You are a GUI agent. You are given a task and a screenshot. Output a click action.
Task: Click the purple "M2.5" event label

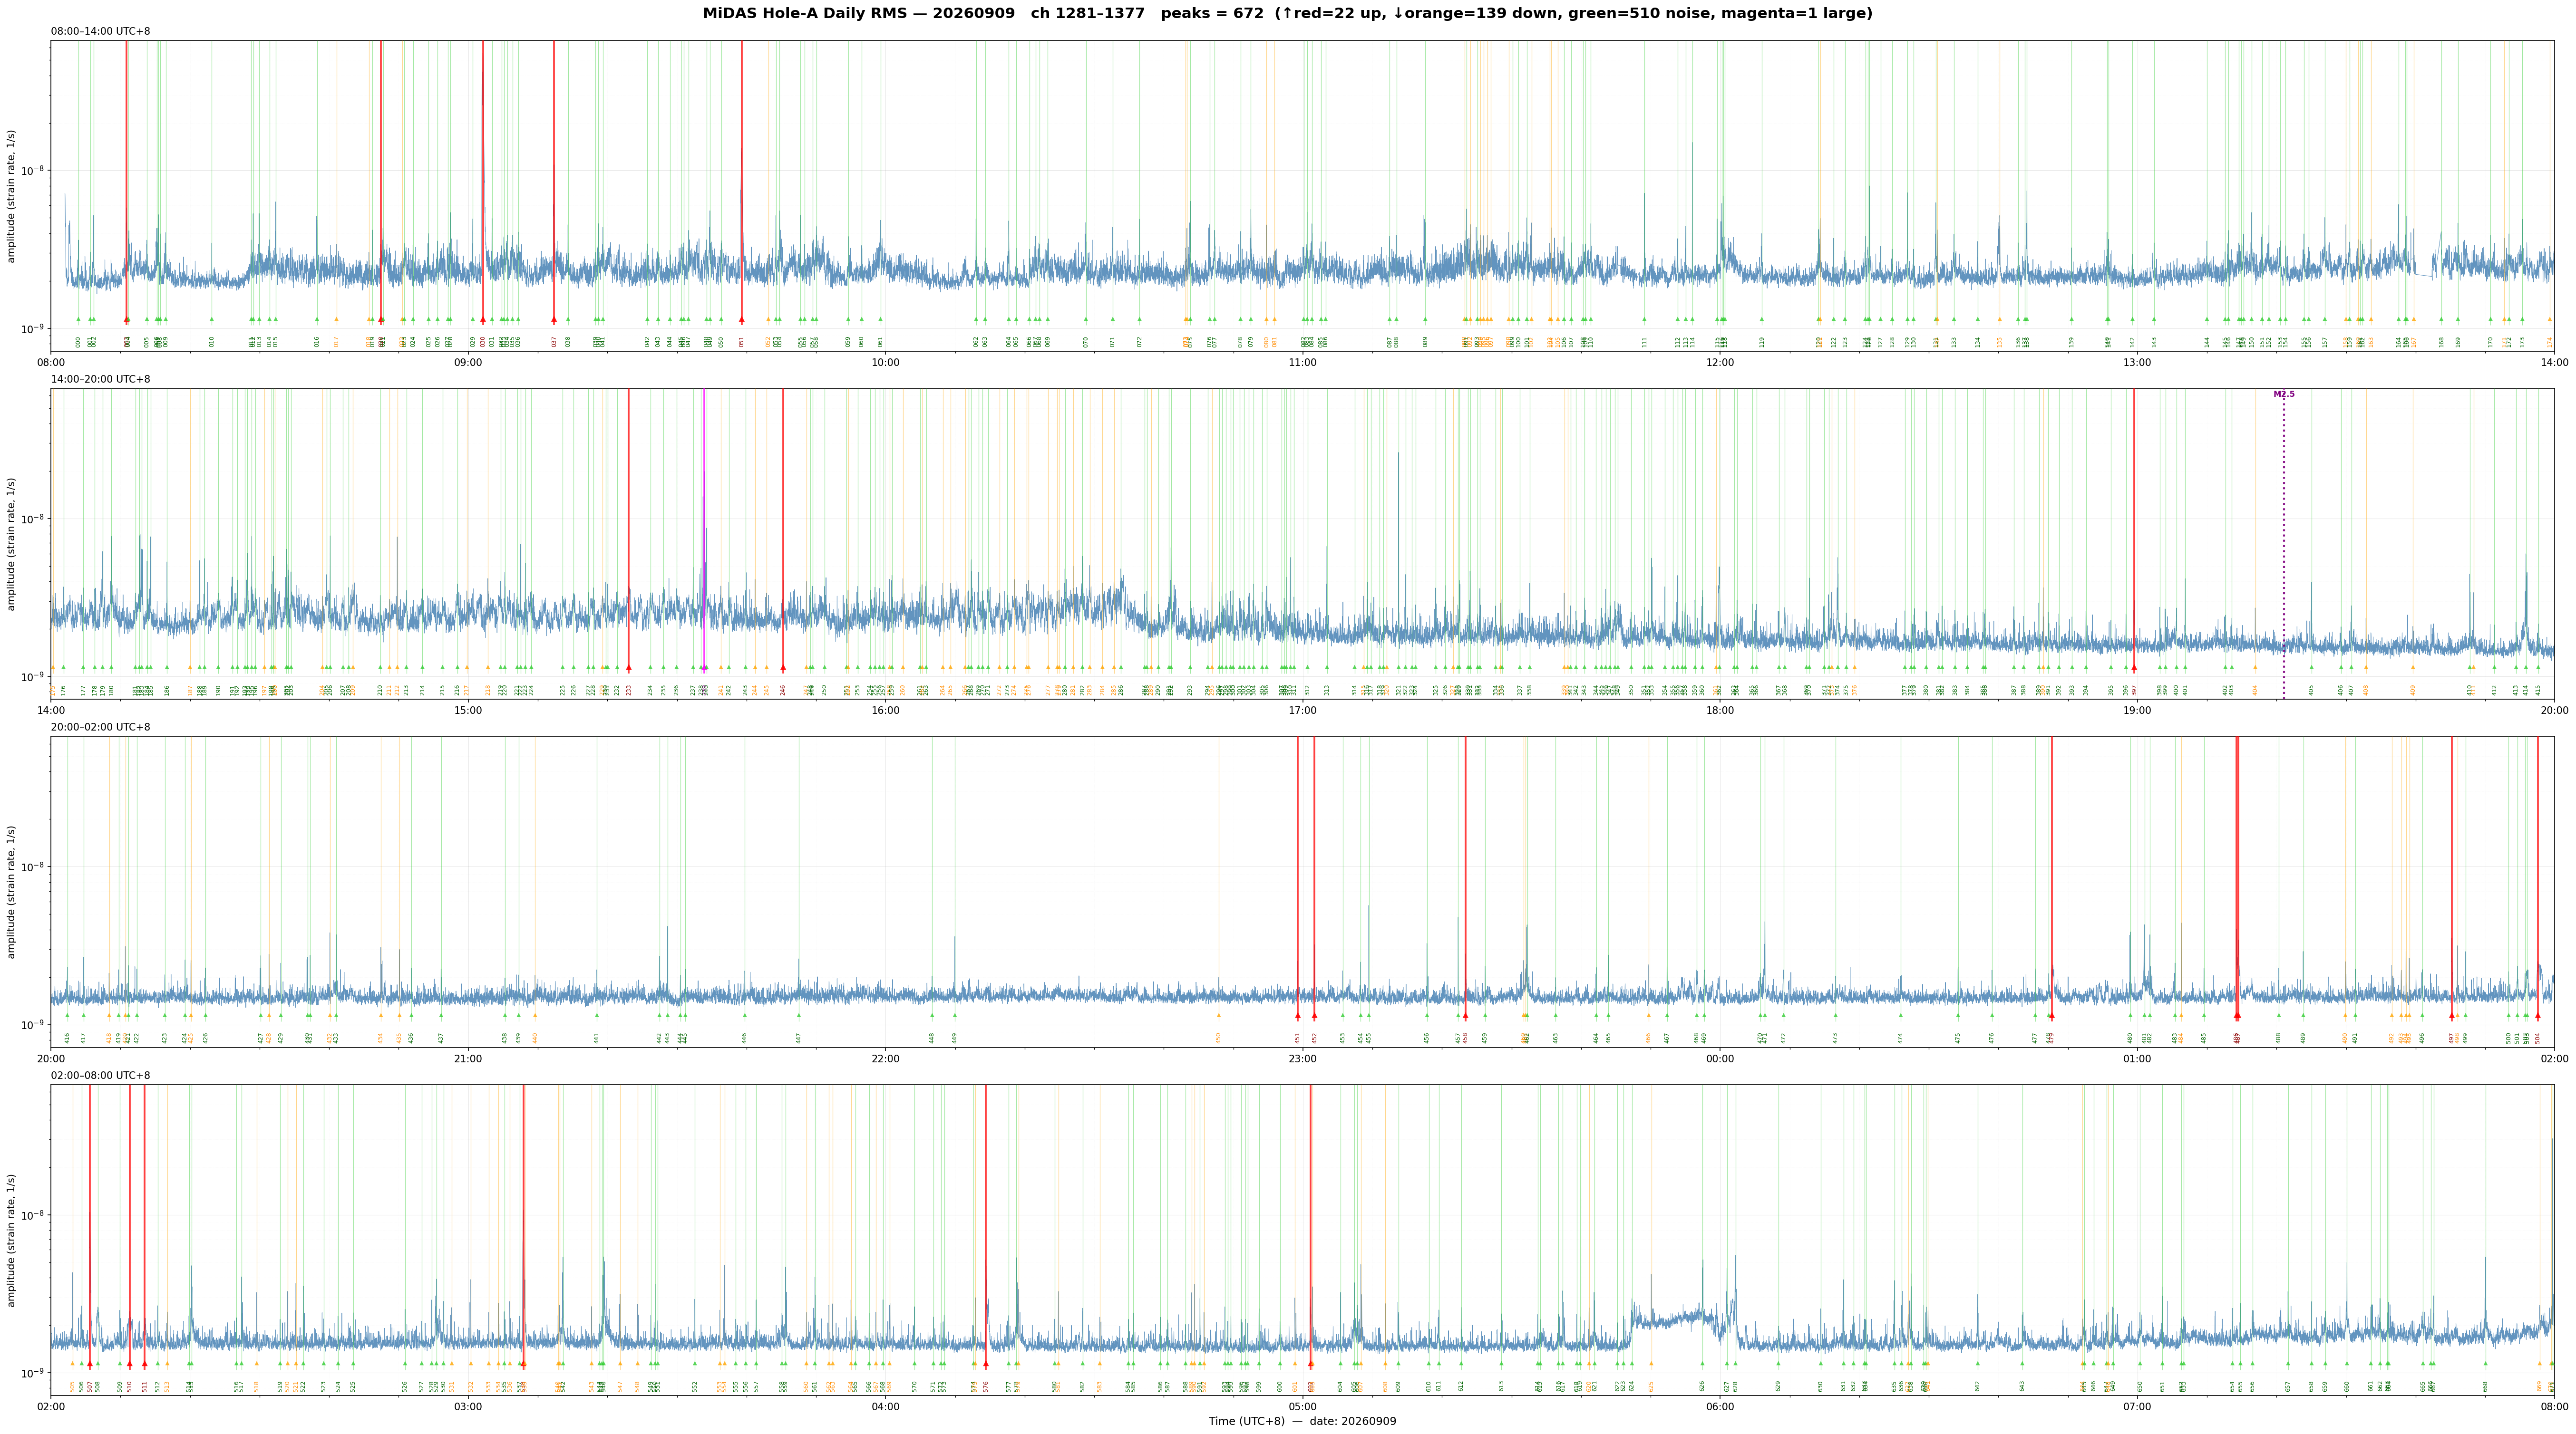click(x=2284, y=395)
